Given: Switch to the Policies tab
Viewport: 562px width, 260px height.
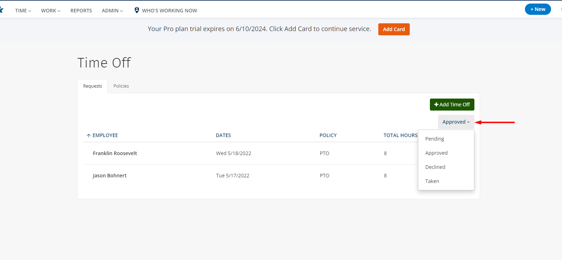Looking at the screenshot, I should point(121,86).
